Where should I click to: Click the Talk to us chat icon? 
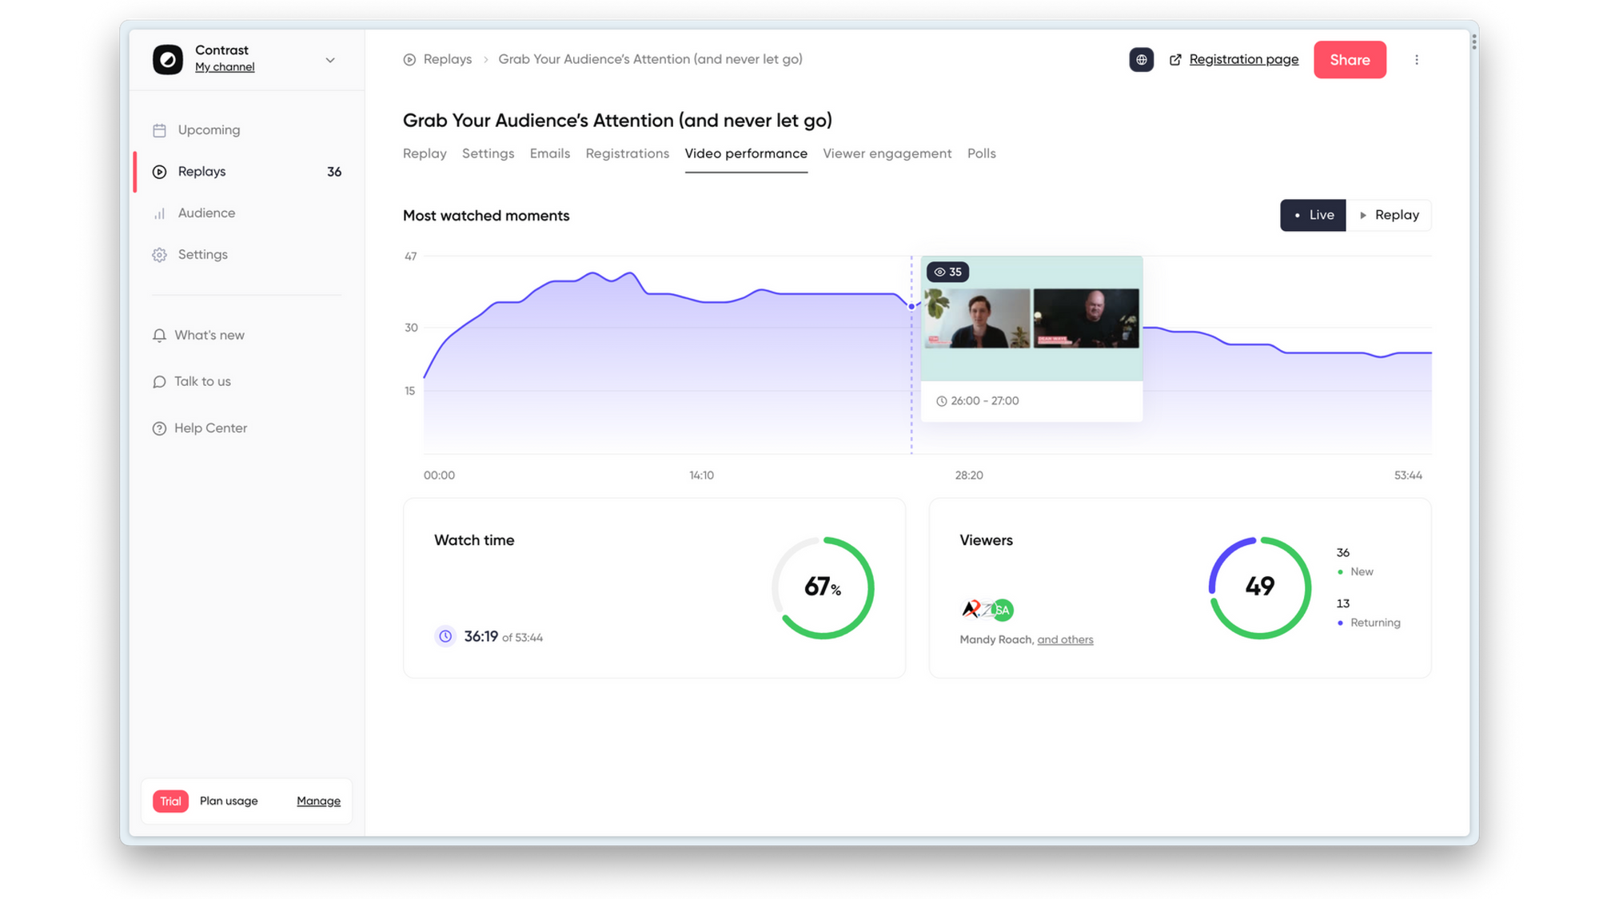coord(159,382)
